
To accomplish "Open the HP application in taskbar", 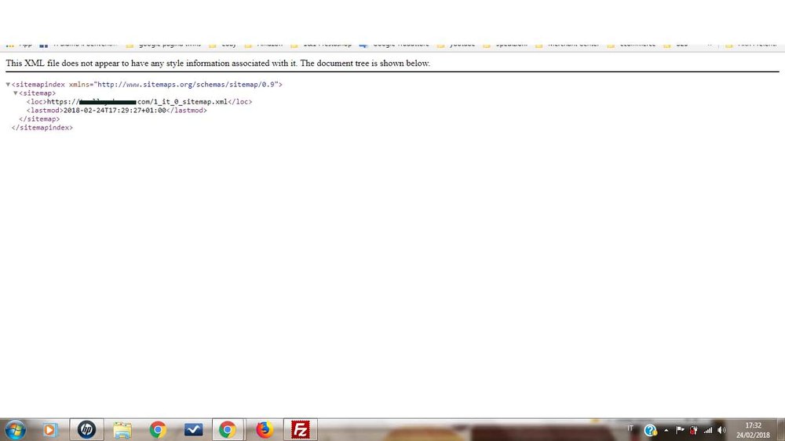I will [86, 430].
